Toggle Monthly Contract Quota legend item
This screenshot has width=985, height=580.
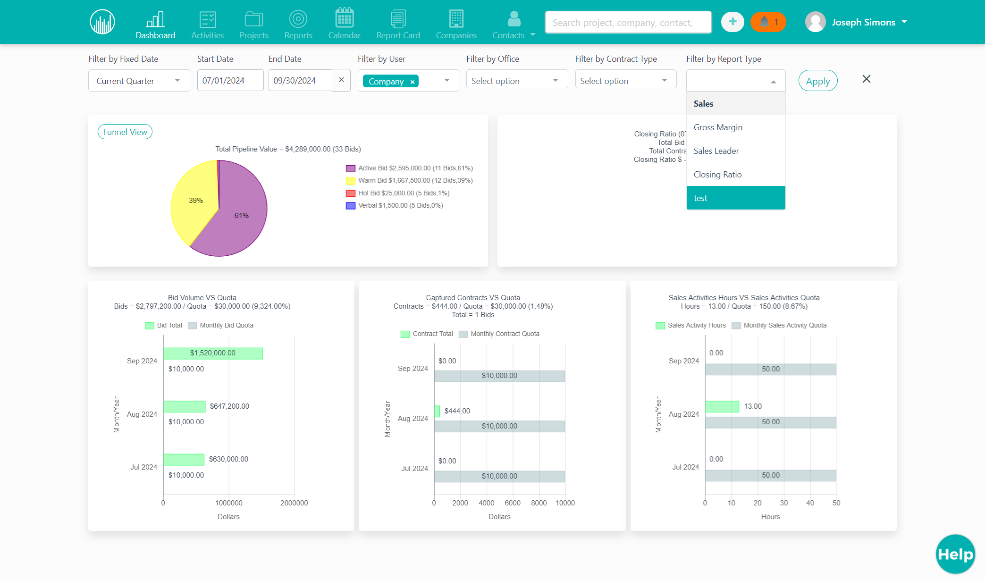(x=499, y=334)
